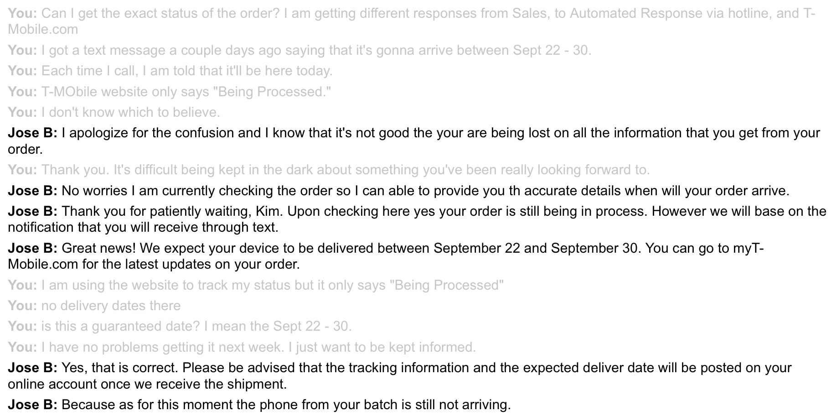Screen dimensions: 837x416
Task: Click the "Each time I call" message
Action: coord(170,71)
